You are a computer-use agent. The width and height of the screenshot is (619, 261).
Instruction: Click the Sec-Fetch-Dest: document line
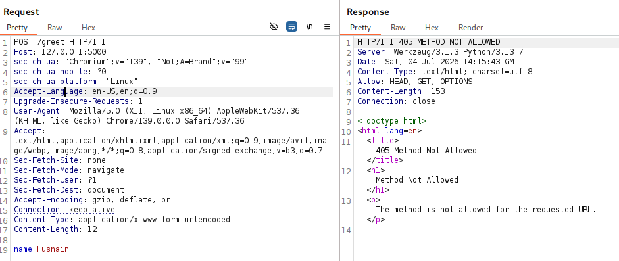[68, 190]
